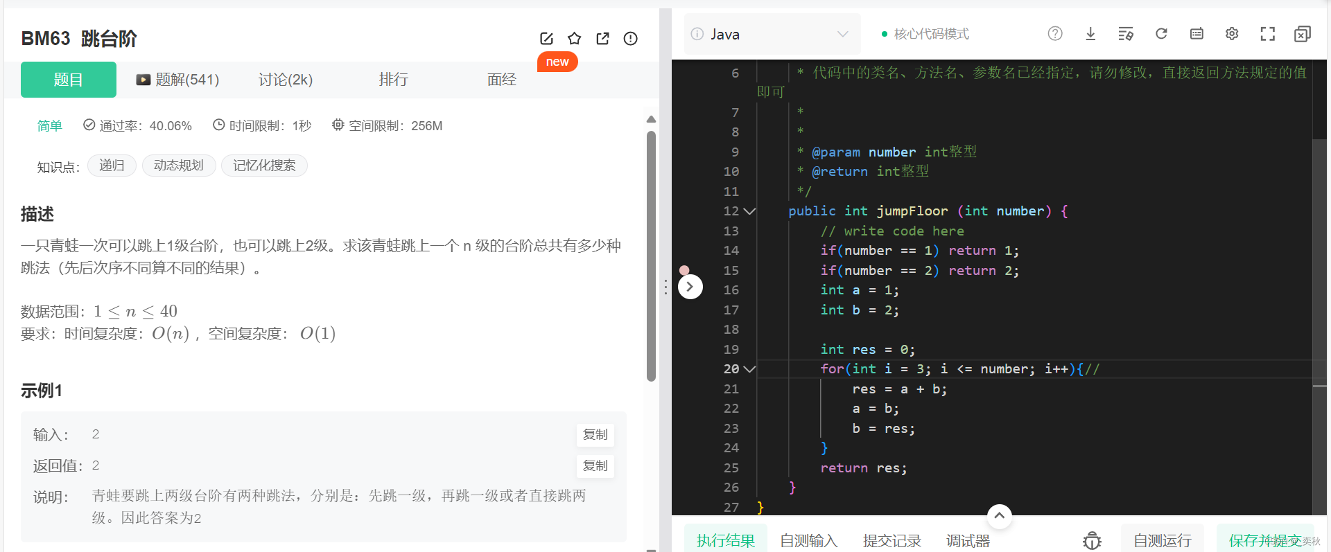Click the BM63 跳台阶 title
The height and width of the screenshot is (552, 1331).
(x=79, y=39)
